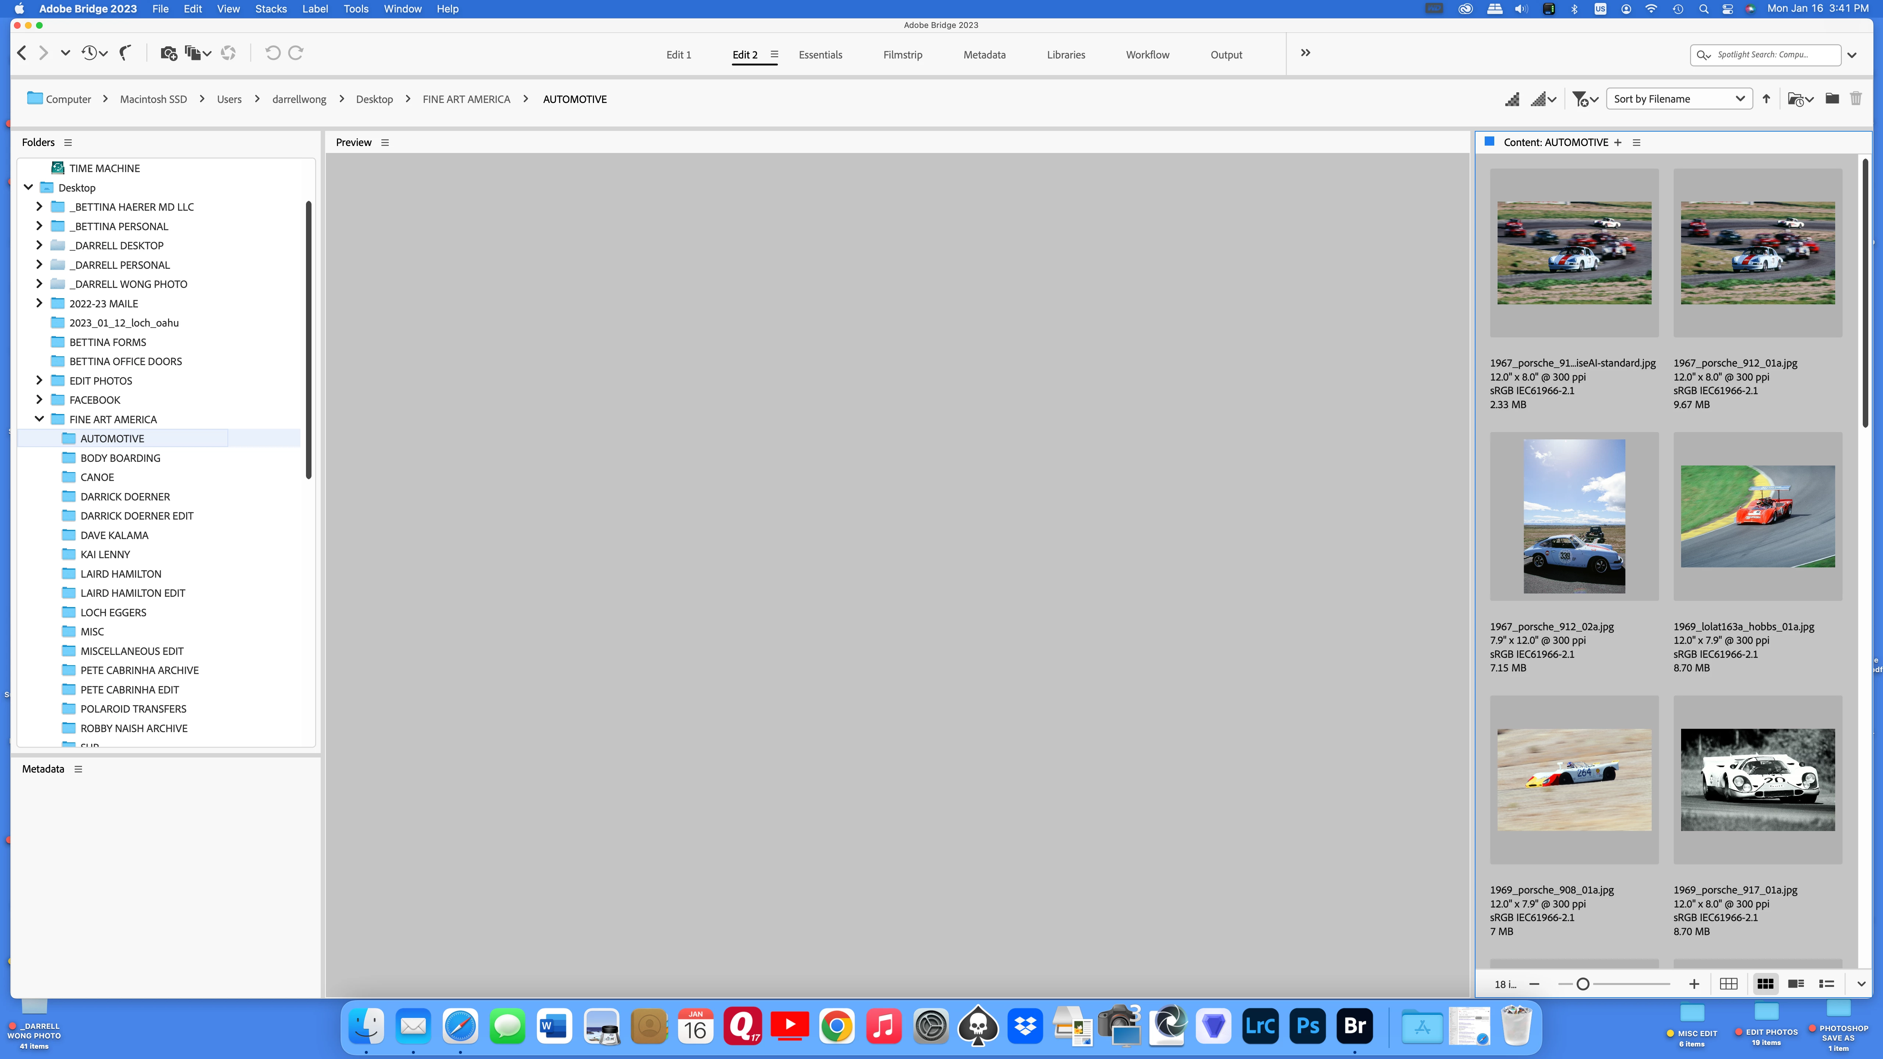Open the Stacks menu
Viewport: 1883px width, 1059px height.
[270, 9]
